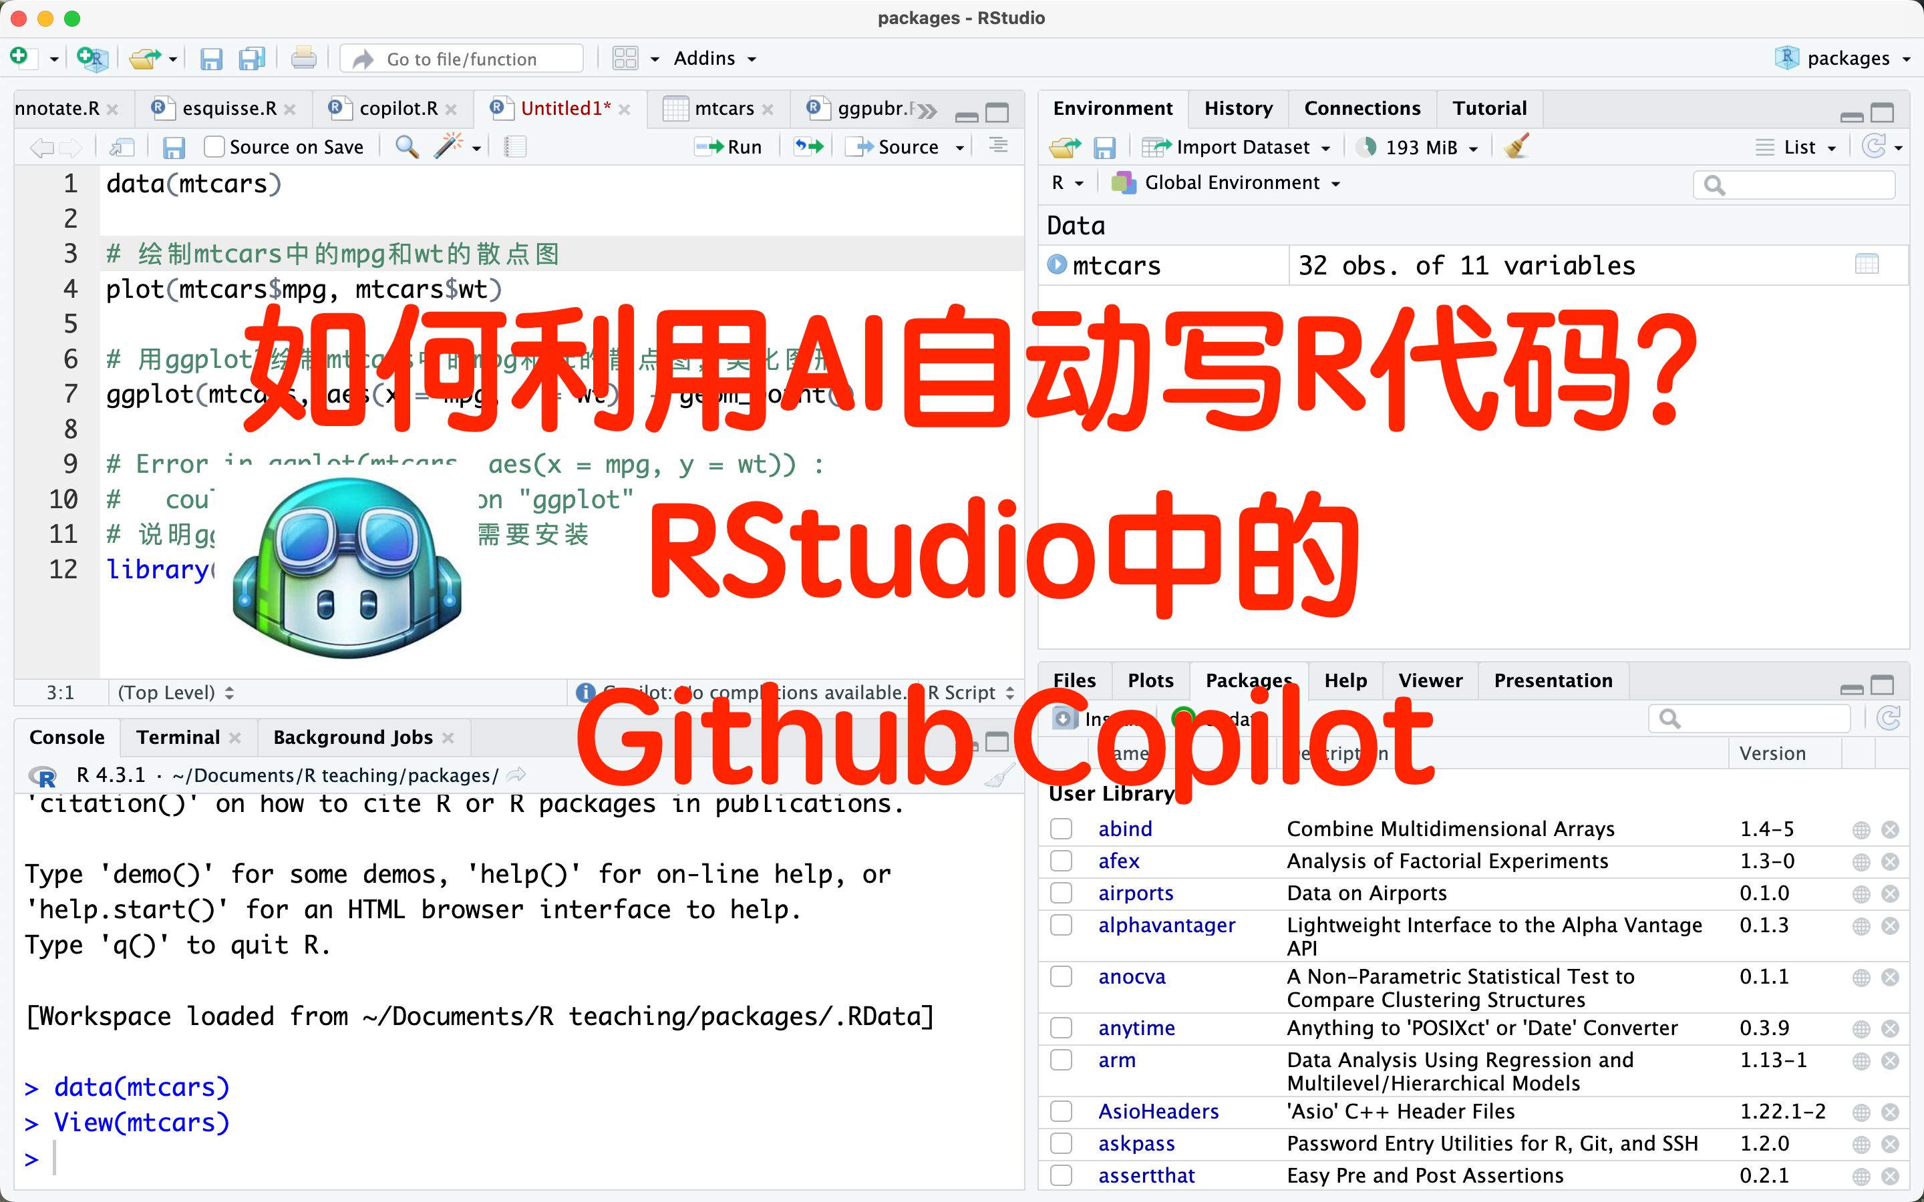Check the abind package checkbox
1924x1202 pixels.
click(x=1062, y=829)
